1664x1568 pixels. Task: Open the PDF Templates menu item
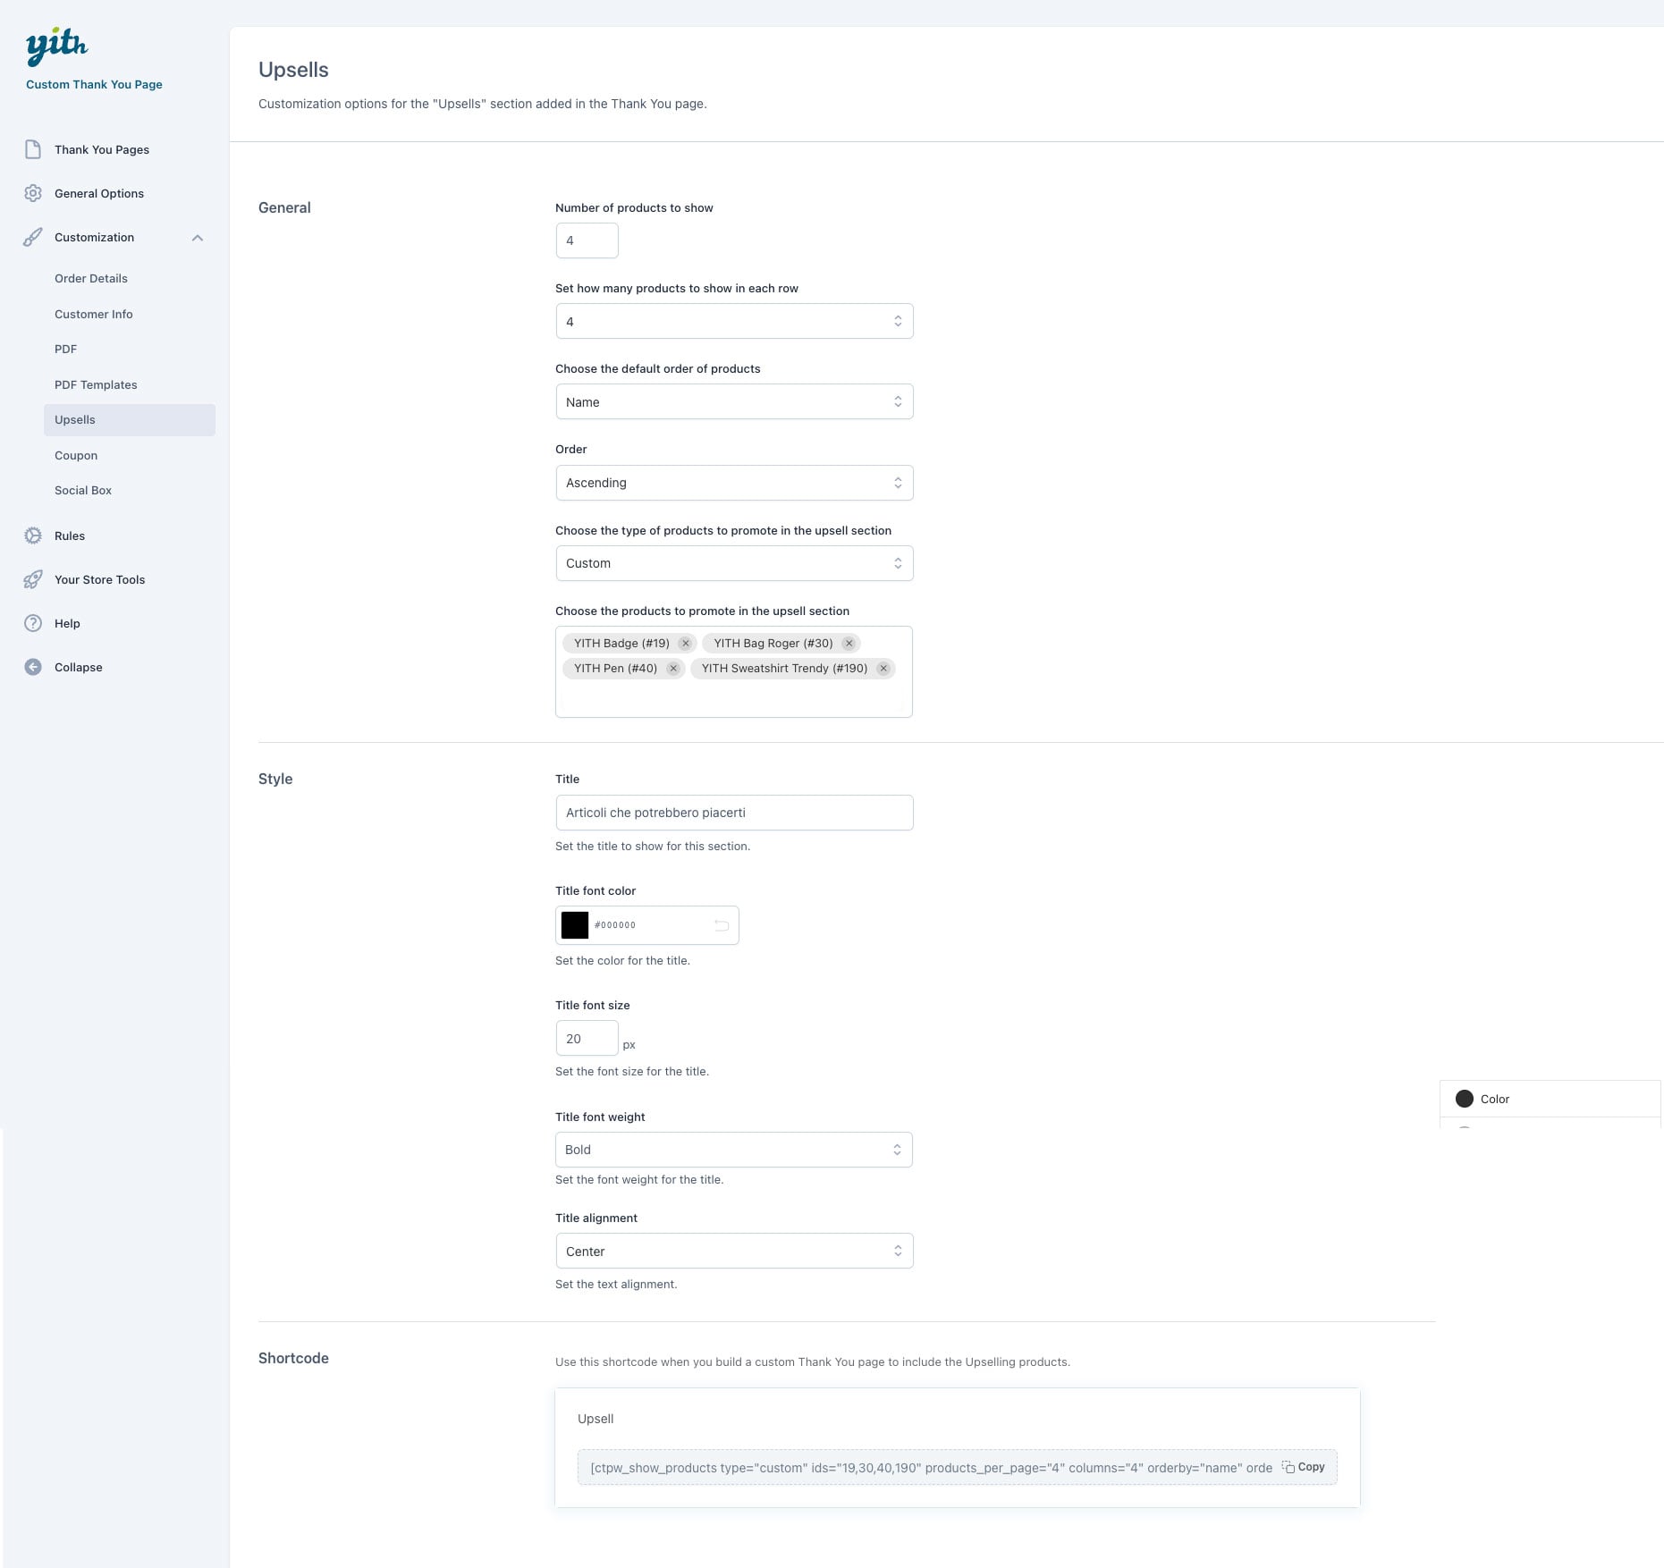point(96,384)
